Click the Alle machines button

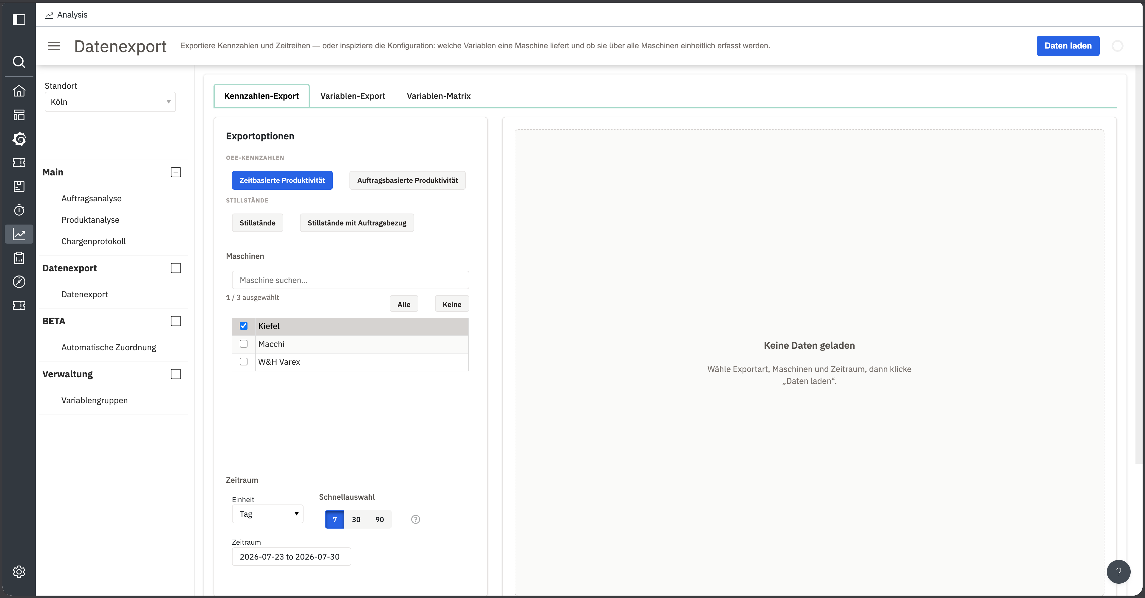pos(404,305)
